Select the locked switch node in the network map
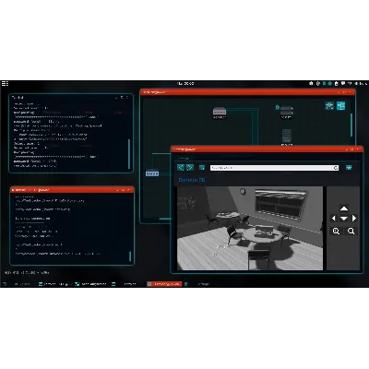This screenshot has height=369, width=369. (286, 111)
